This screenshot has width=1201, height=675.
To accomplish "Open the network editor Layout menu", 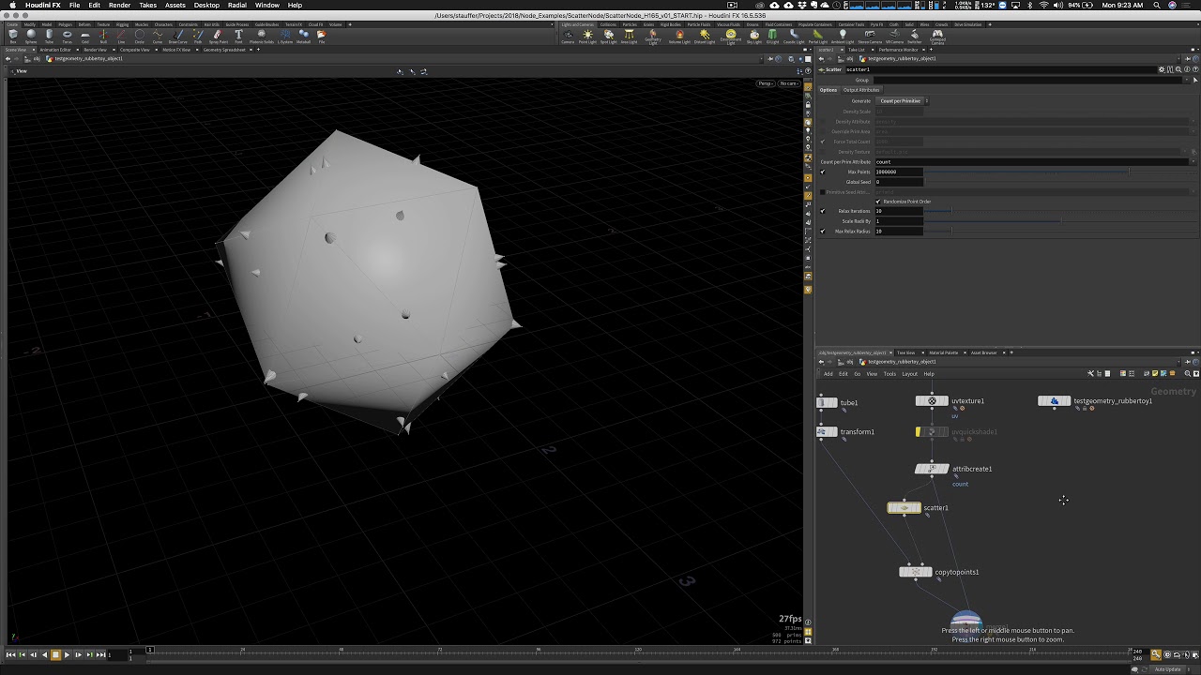I will tap(909, 374).
